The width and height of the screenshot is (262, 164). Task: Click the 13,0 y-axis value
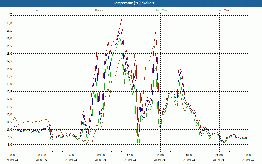pyautogui.click(x=9, y=84)
